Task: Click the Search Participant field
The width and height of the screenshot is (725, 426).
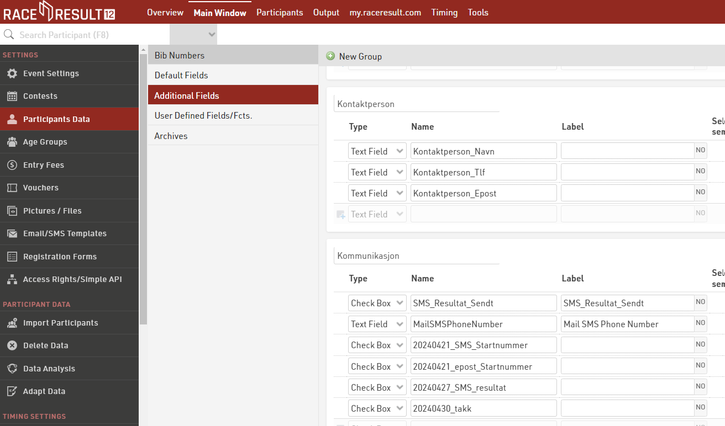Action: tap(93, 35)
